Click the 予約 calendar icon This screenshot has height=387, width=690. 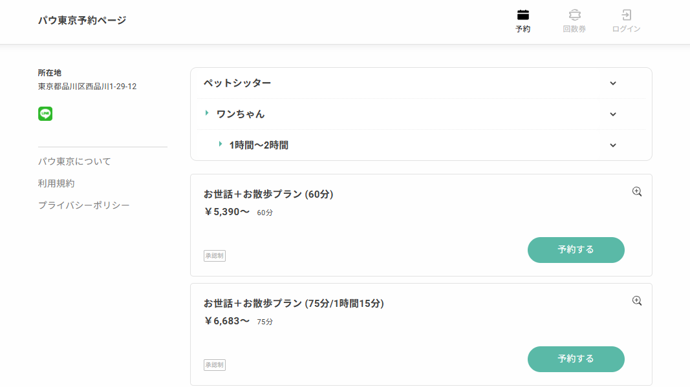[523, 15]
